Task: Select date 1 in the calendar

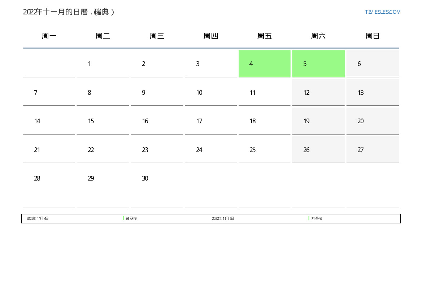Action: pos(103,64)
